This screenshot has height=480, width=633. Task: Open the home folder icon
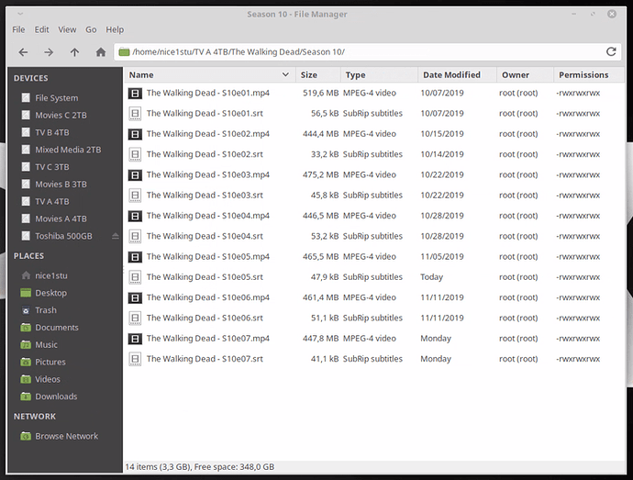[101, 52]
